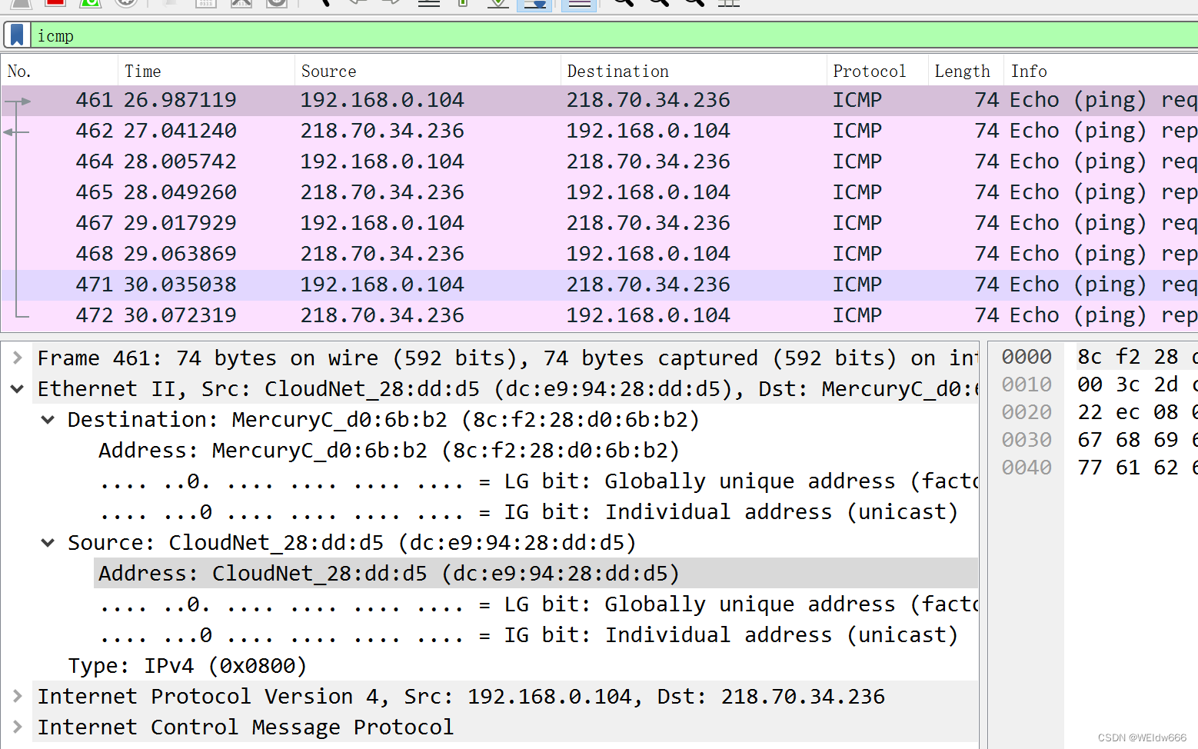Viewport: 1198px width, 749px height.
Task: Click byte 8c in hex dump
Action: pyautogui.click(x=1090, y=357)
